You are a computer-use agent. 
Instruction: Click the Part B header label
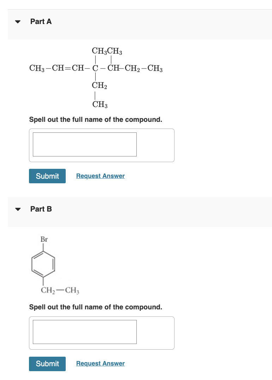tap(41, 209)
